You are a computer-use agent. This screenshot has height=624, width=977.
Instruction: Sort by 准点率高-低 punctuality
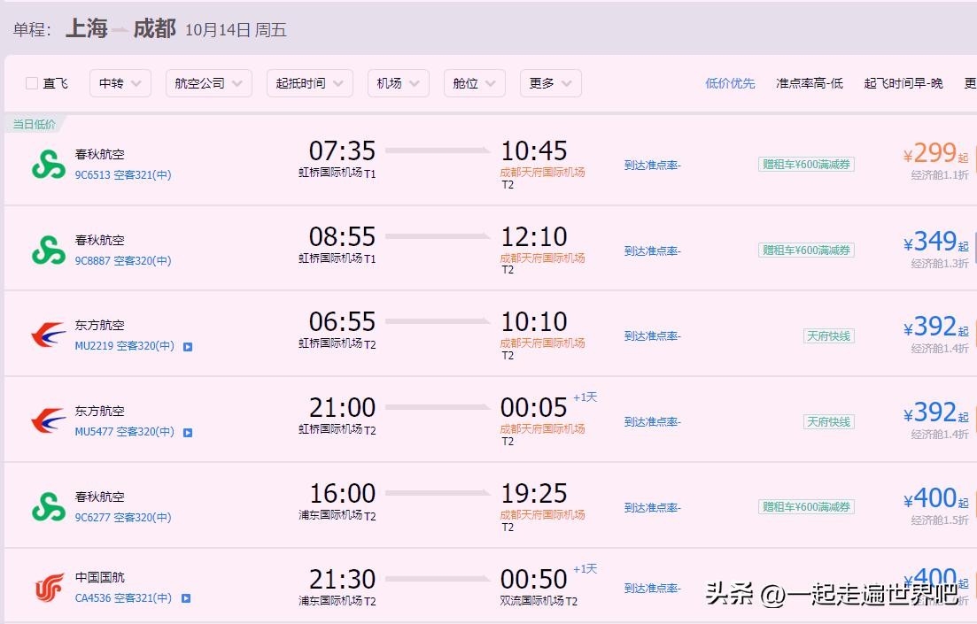point(809,83)
